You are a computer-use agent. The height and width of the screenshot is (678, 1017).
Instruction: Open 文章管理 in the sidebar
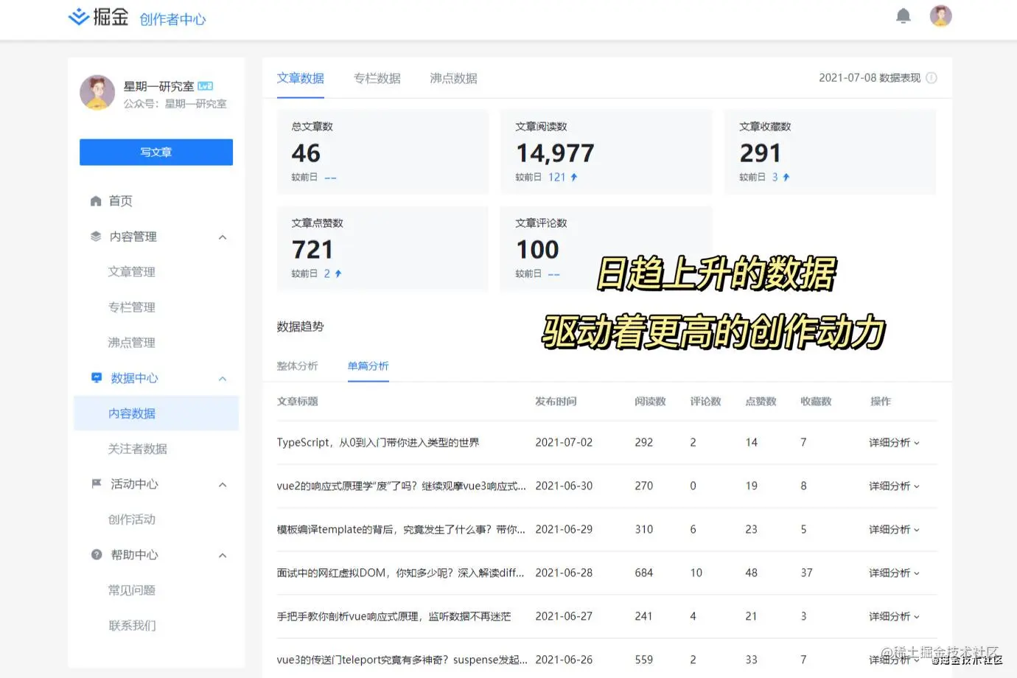(132, 271)
